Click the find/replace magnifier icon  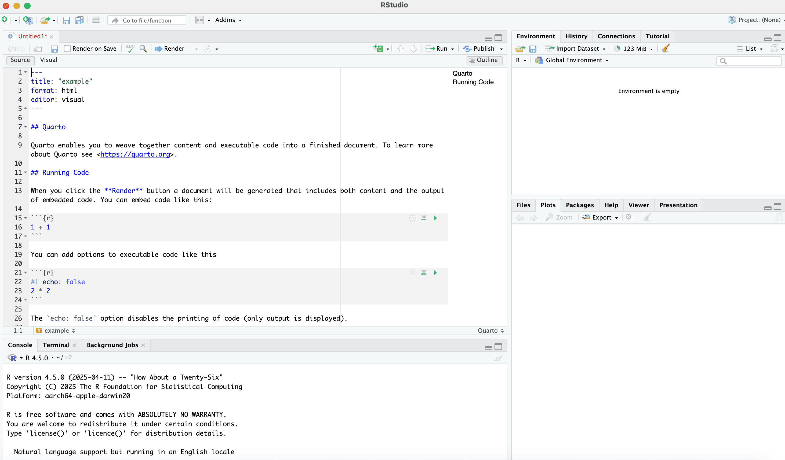click(143, 49)
